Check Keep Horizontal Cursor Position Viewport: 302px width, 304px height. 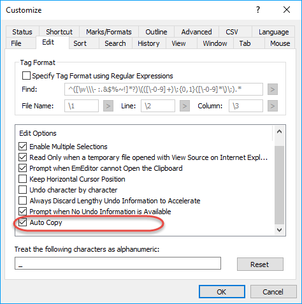22,179
